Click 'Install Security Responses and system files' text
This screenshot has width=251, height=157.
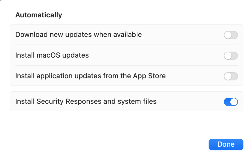(86, 102)
